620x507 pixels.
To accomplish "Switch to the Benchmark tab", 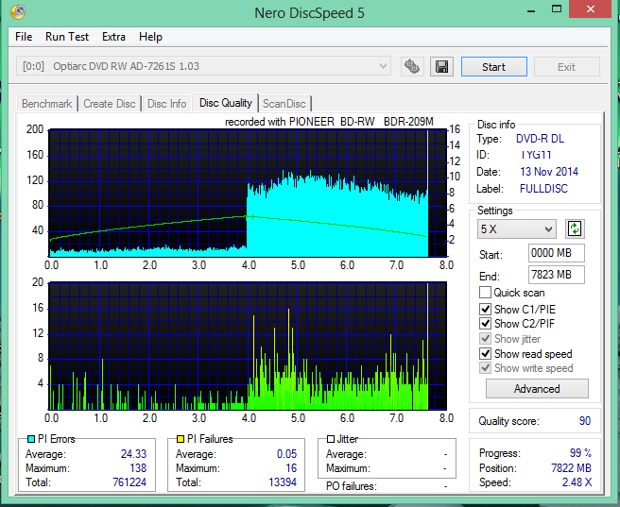I will coord(47,104).
